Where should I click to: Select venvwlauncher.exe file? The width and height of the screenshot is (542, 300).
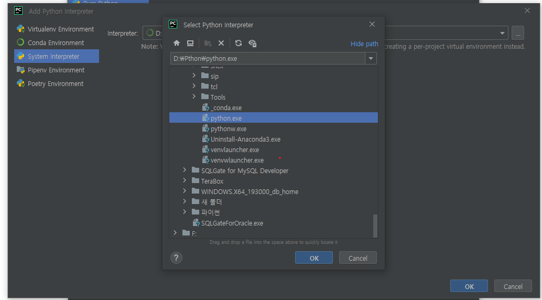[237, 160]
